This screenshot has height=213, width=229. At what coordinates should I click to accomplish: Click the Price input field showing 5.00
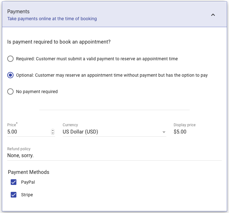click(29, 132)
